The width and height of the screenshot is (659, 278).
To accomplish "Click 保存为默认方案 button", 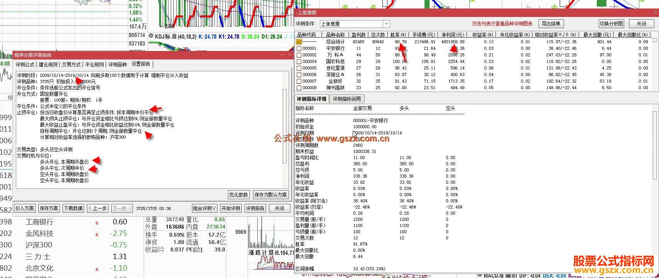I will click(271, 195).
